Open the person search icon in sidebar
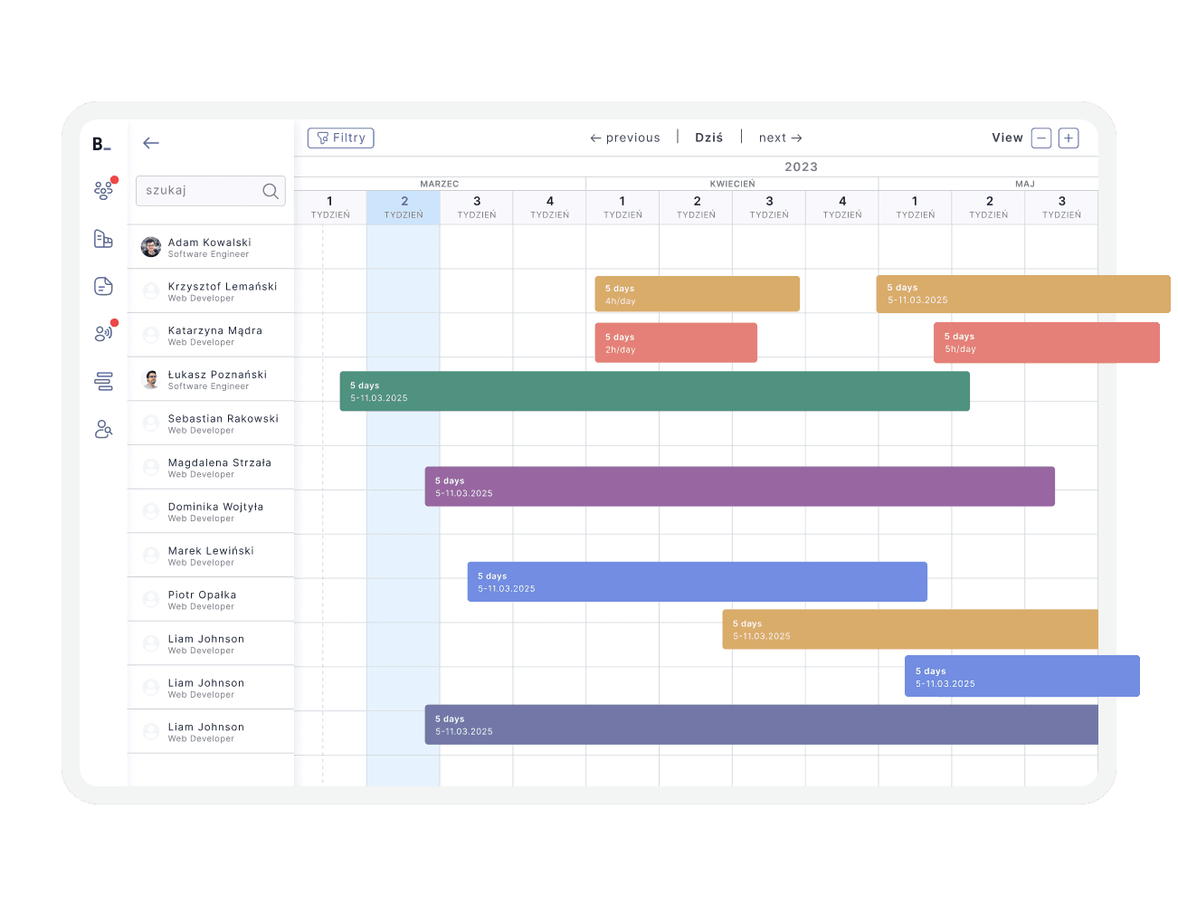The width and height of the screenshot is (1178, 904). [x=103, y=429]
